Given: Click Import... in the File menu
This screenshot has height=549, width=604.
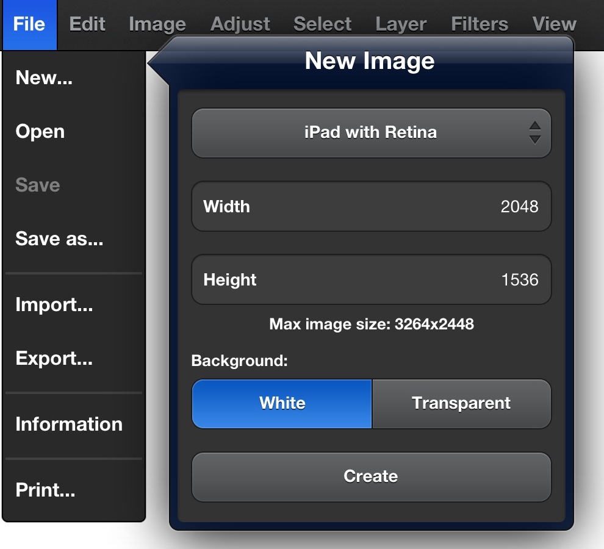Looking at the screenshot, I should pyautogui.click(x=54, y=304).
